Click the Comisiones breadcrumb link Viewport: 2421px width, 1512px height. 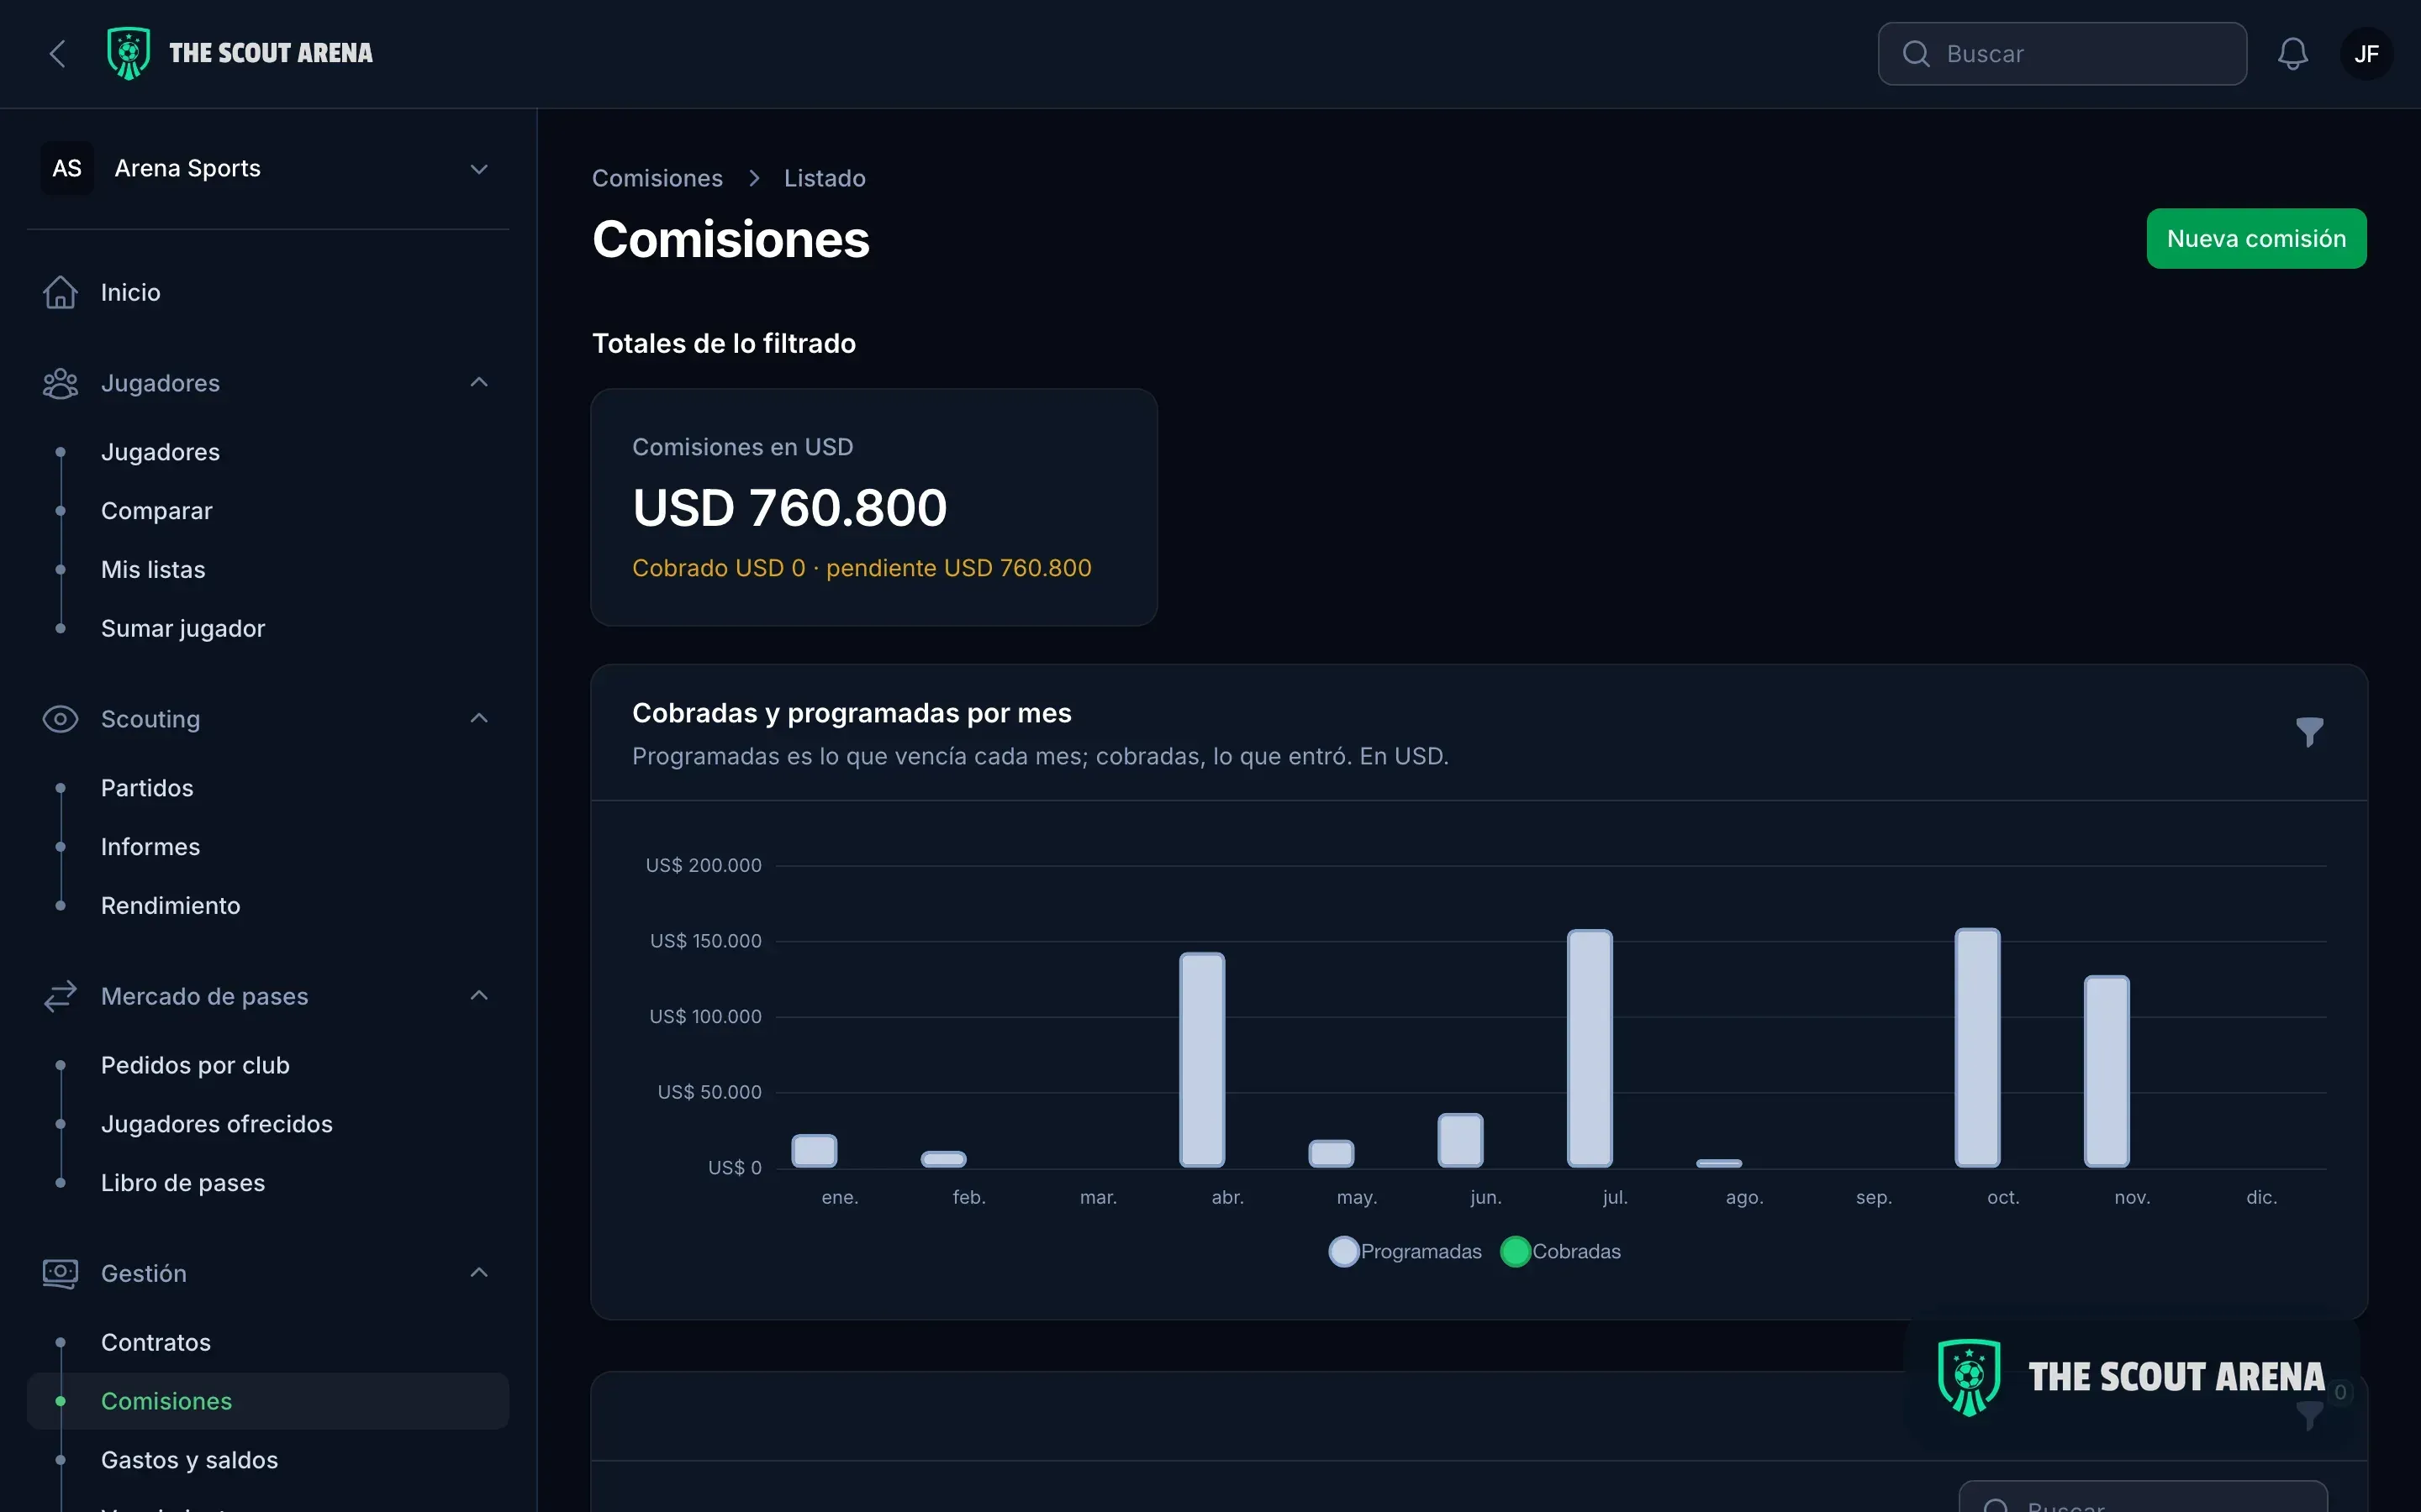(x=657, y=178)
